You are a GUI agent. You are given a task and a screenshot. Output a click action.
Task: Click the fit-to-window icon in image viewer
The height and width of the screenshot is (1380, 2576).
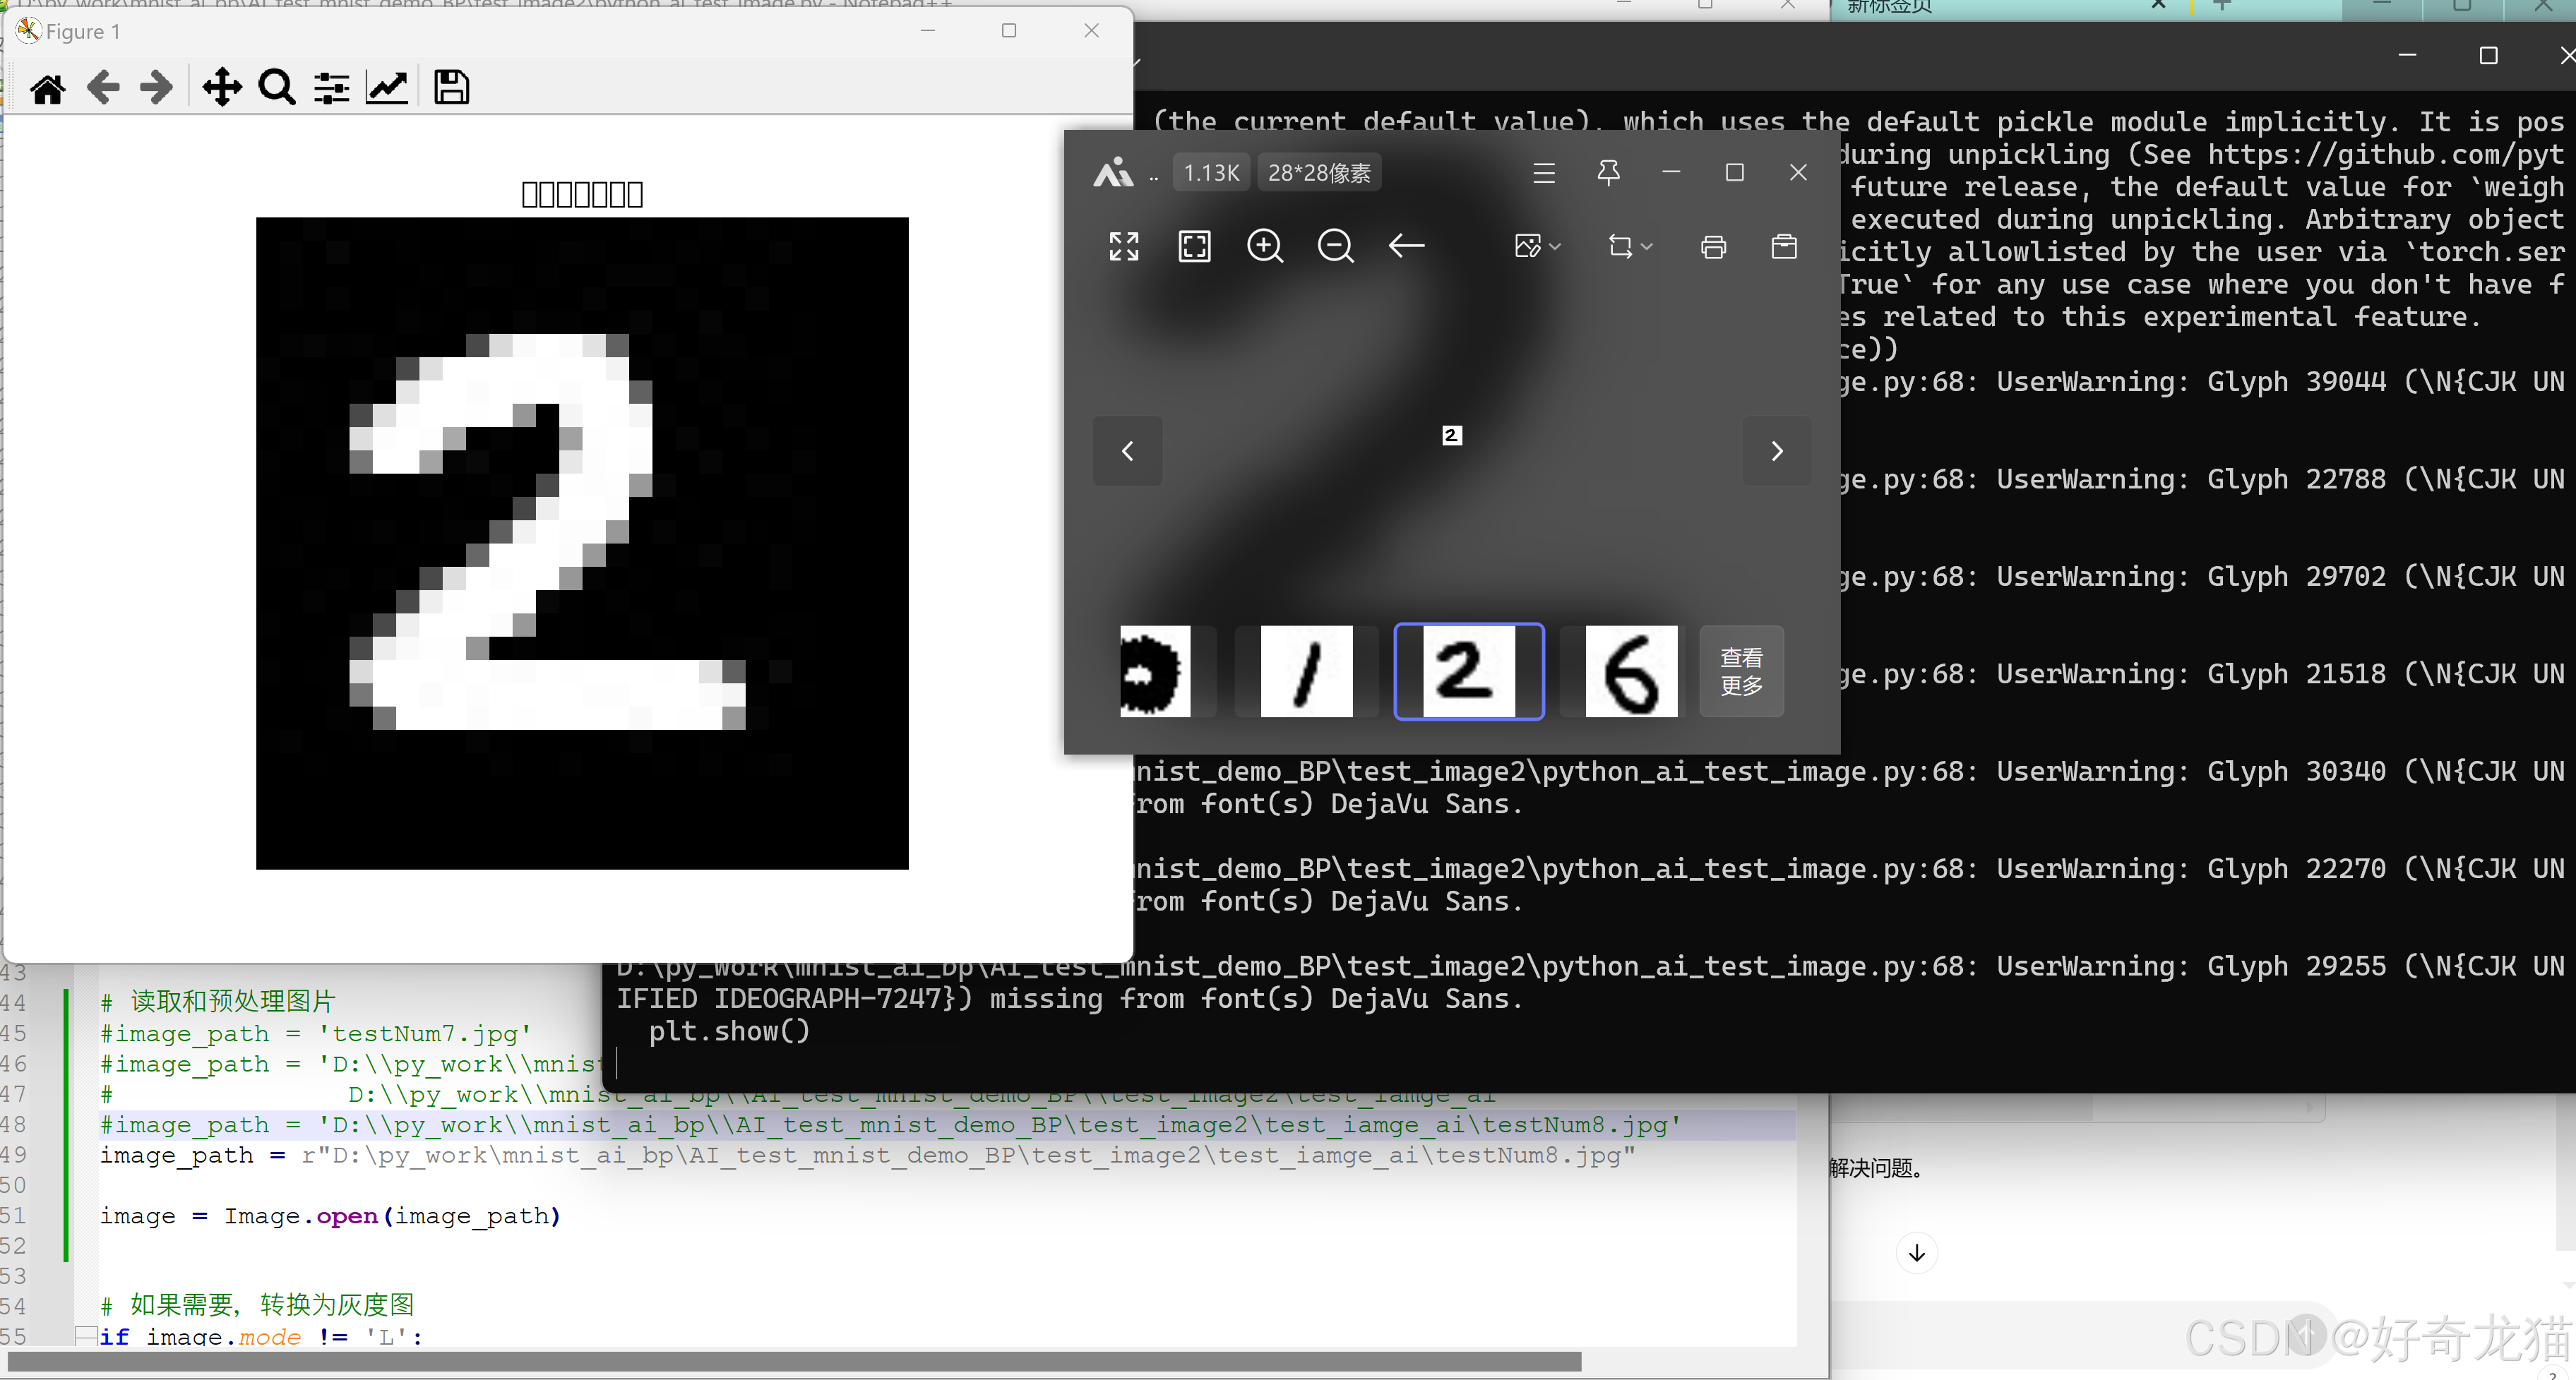[x=1194, y=246]
